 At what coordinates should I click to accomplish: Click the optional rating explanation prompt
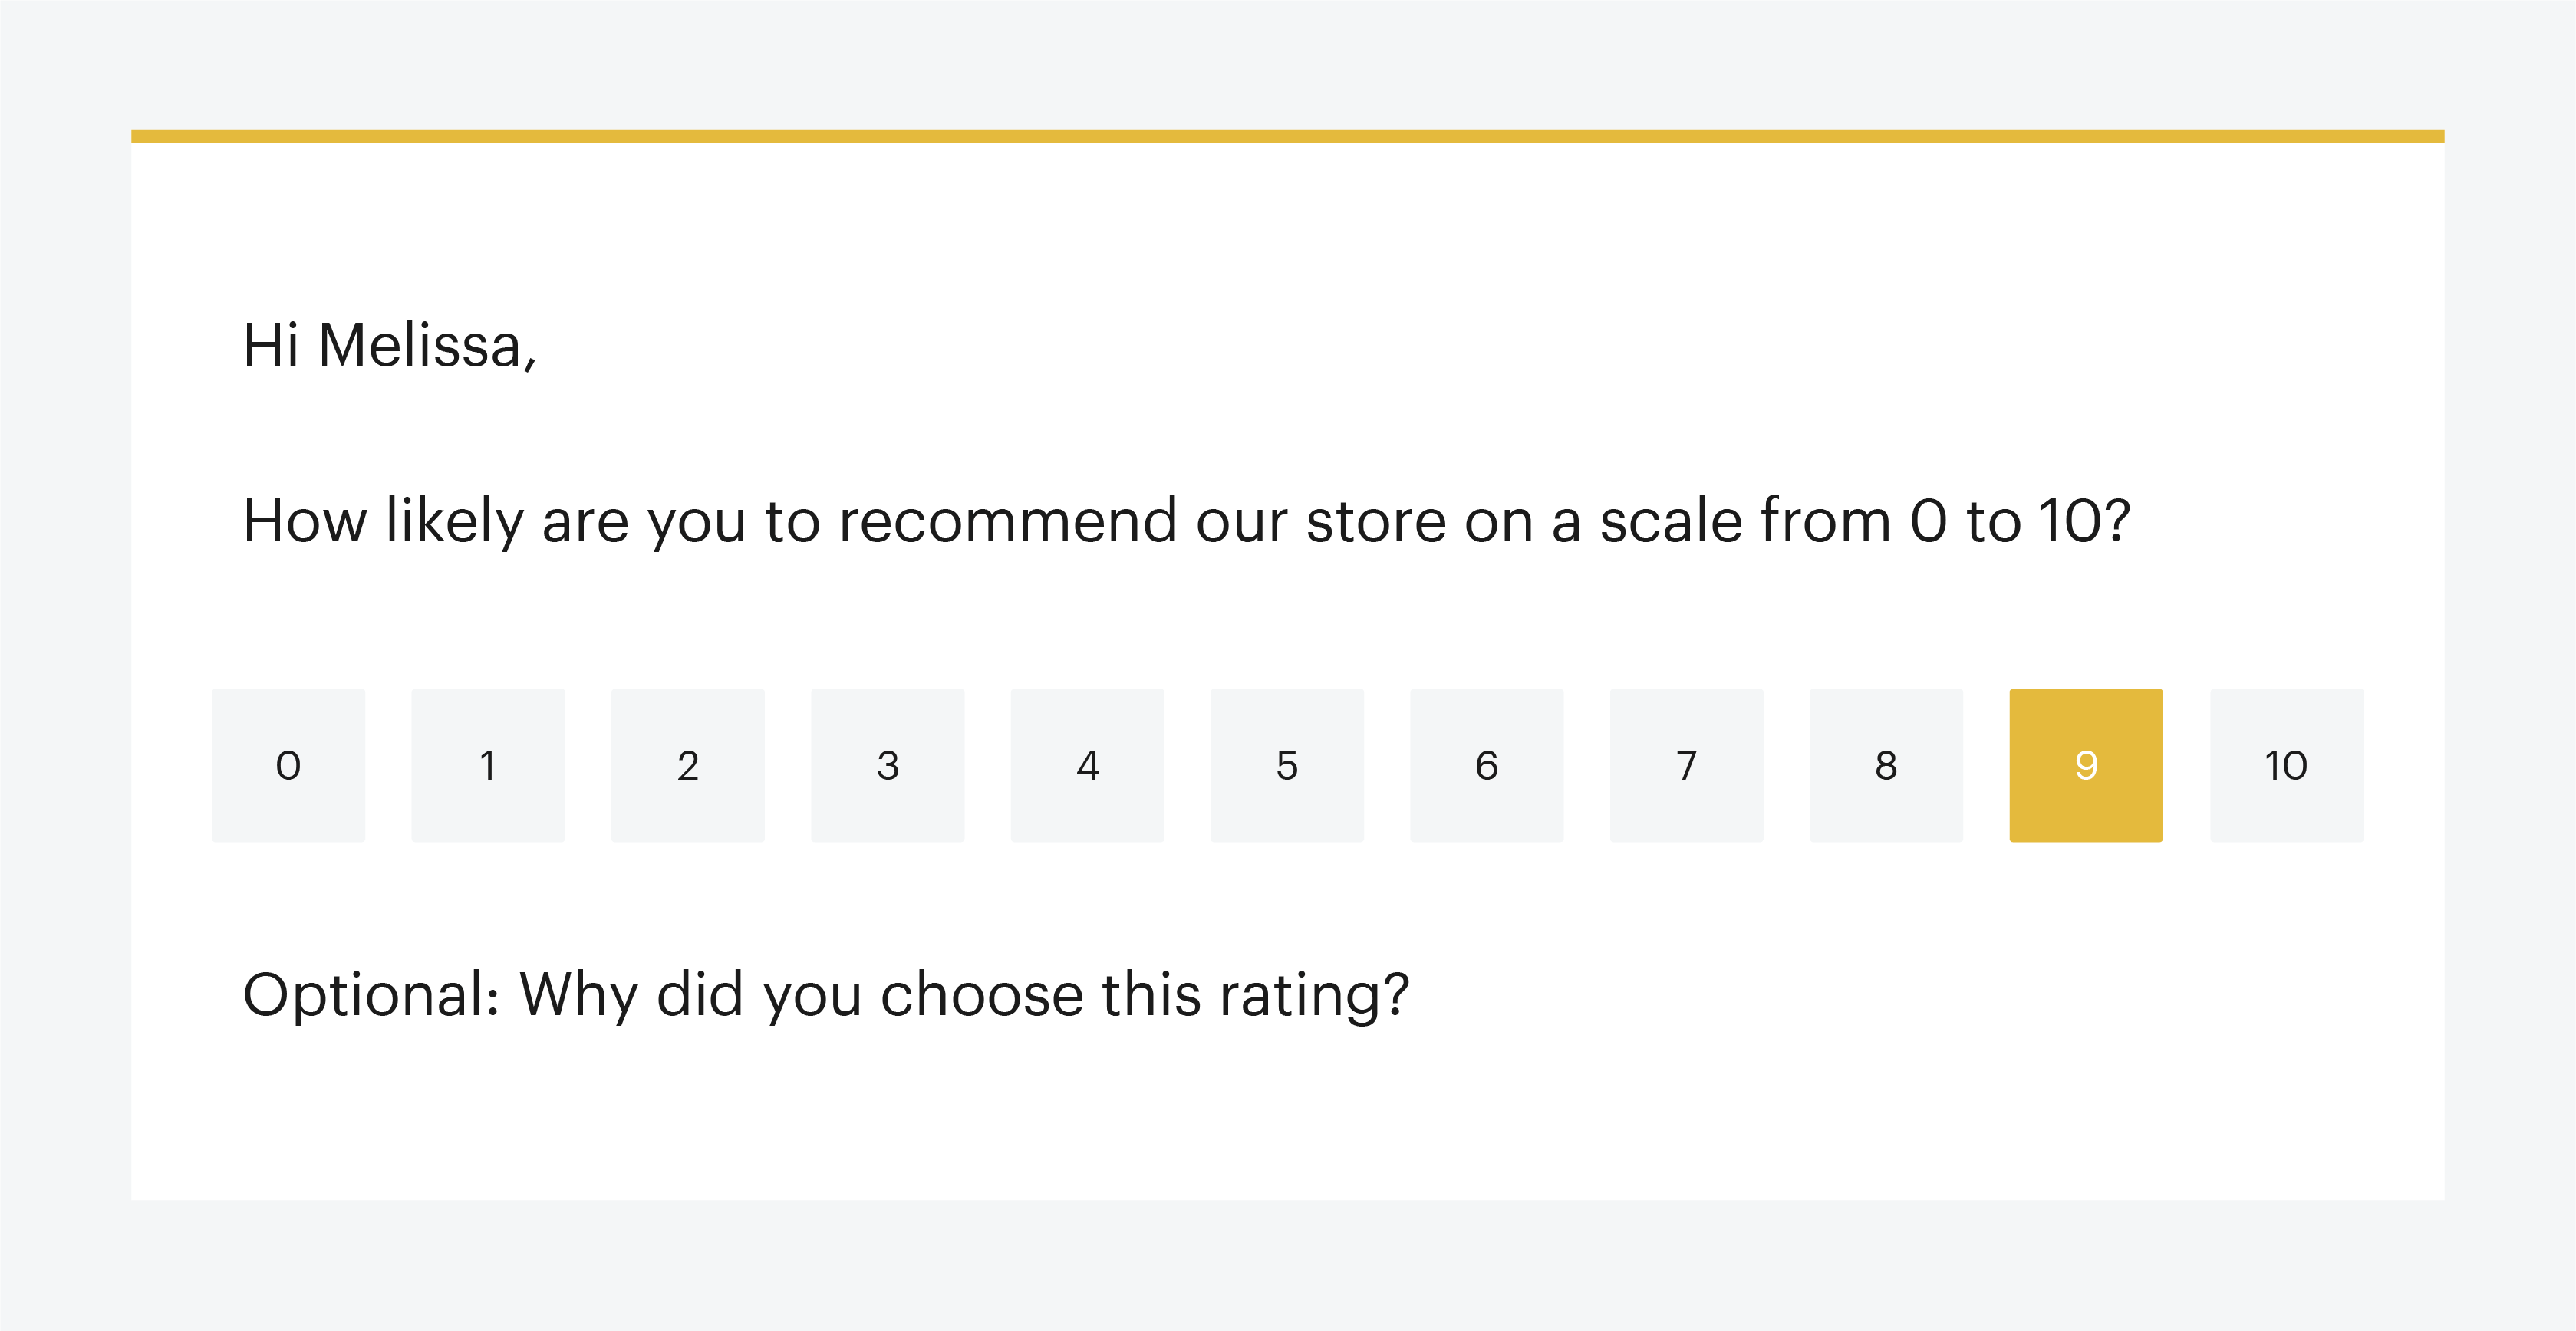(826, 992)
